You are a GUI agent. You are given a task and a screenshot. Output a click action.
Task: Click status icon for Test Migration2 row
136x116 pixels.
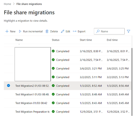click(x=53, y=86)
